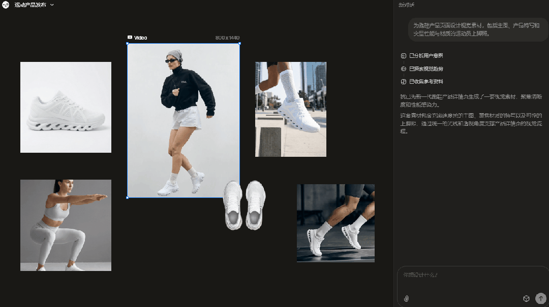549x307 pixels.
Task: Select the outdoor jumping sneaker image
Action: click(x=291, y=109)
